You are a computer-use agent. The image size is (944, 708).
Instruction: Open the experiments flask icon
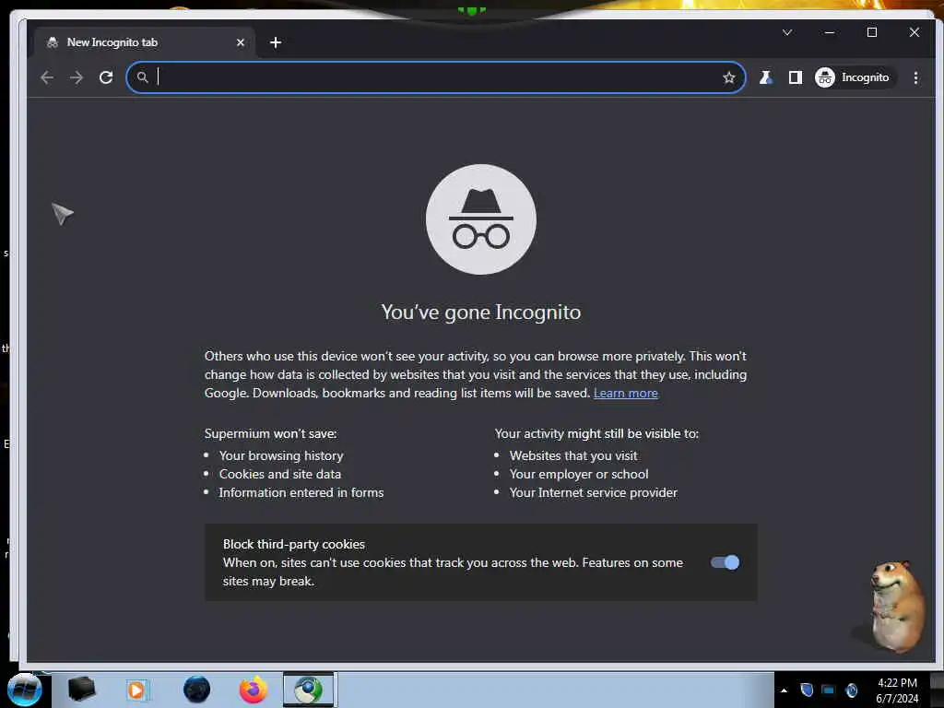tap(765, 77)
